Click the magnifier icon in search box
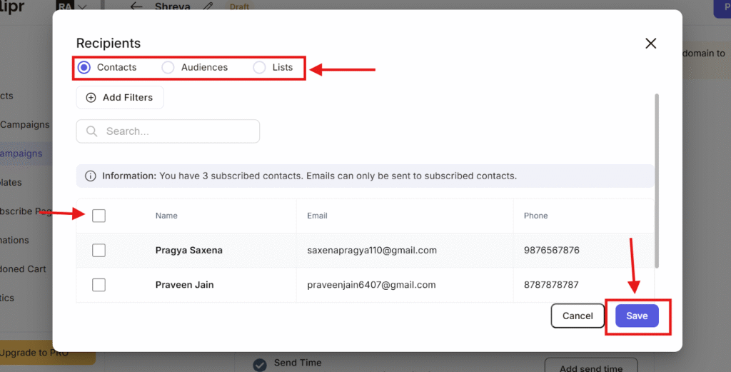 (92, 131)
